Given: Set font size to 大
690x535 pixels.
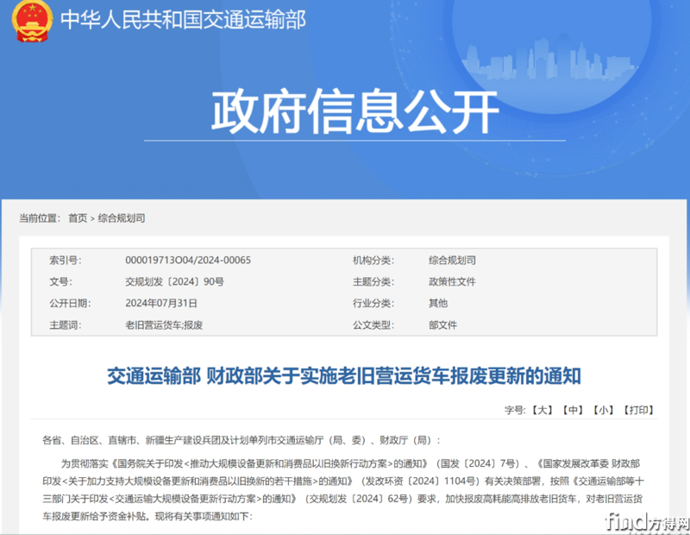Looking at the screenshot, I should (x=543, y=411).
